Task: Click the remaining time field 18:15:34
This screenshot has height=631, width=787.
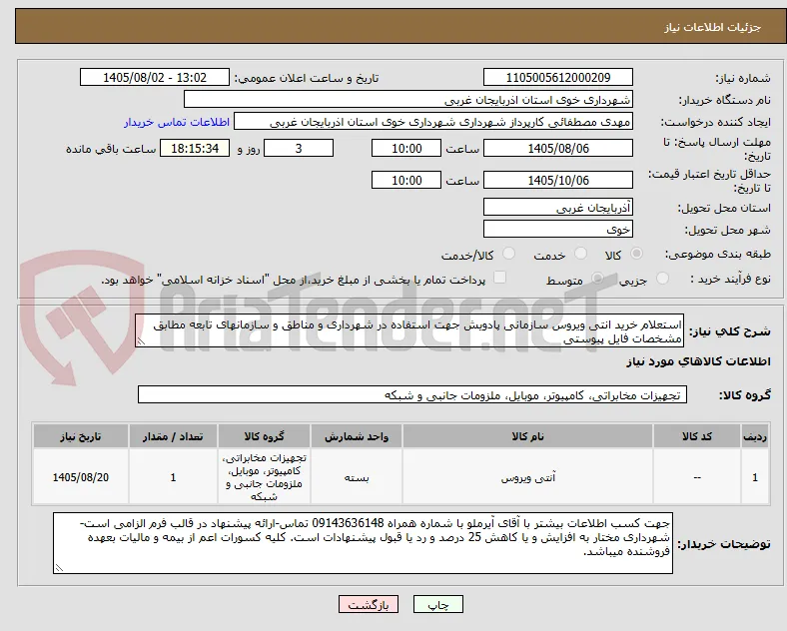Action: tap(195, 149)
